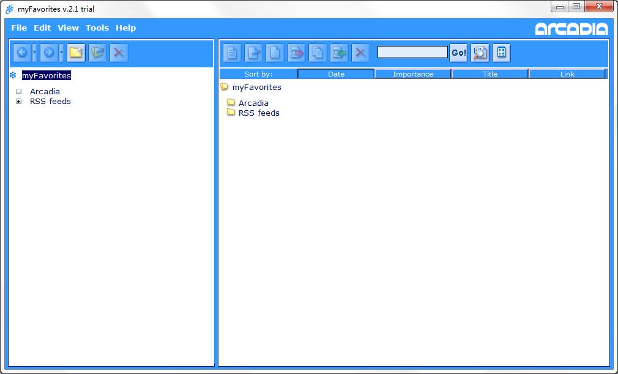Click the red X delete icon in left toolbar
The height and width of the screenshot is (374, 618).
(x=119, y=53)
